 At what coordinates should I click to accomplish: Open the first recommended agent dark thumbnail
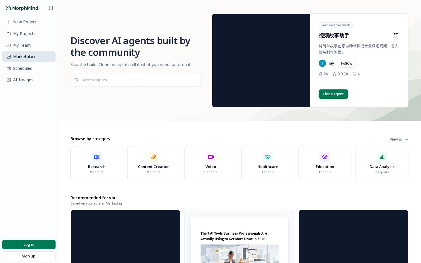point(125,236)
